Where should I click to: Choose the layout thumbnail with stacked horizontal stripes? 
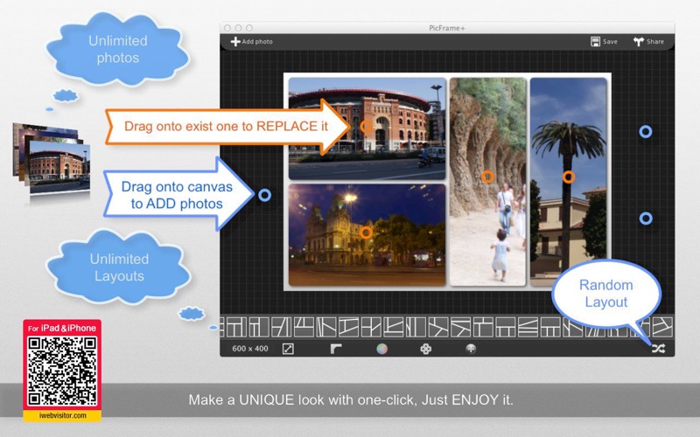click(x=528, y=327)
